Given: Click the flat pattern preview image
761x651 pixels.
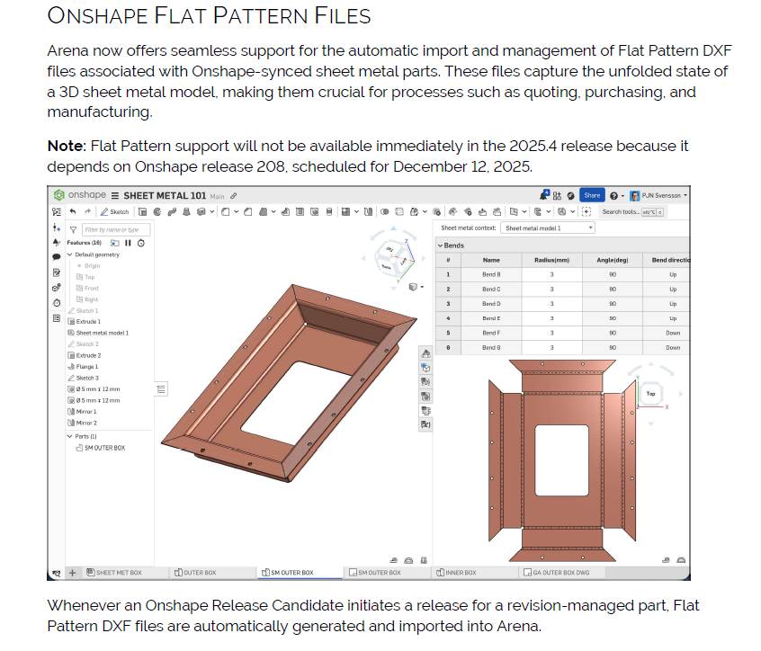Looking at the screenshot, I should (x=562, y=459).
